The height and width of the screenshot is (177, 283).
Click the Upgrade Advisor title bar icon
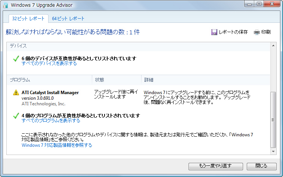(x=6, y=5)
